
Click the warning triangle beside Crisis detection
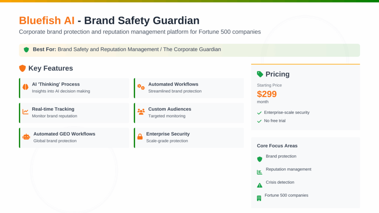pyautogui.click(x=259, y=185)
